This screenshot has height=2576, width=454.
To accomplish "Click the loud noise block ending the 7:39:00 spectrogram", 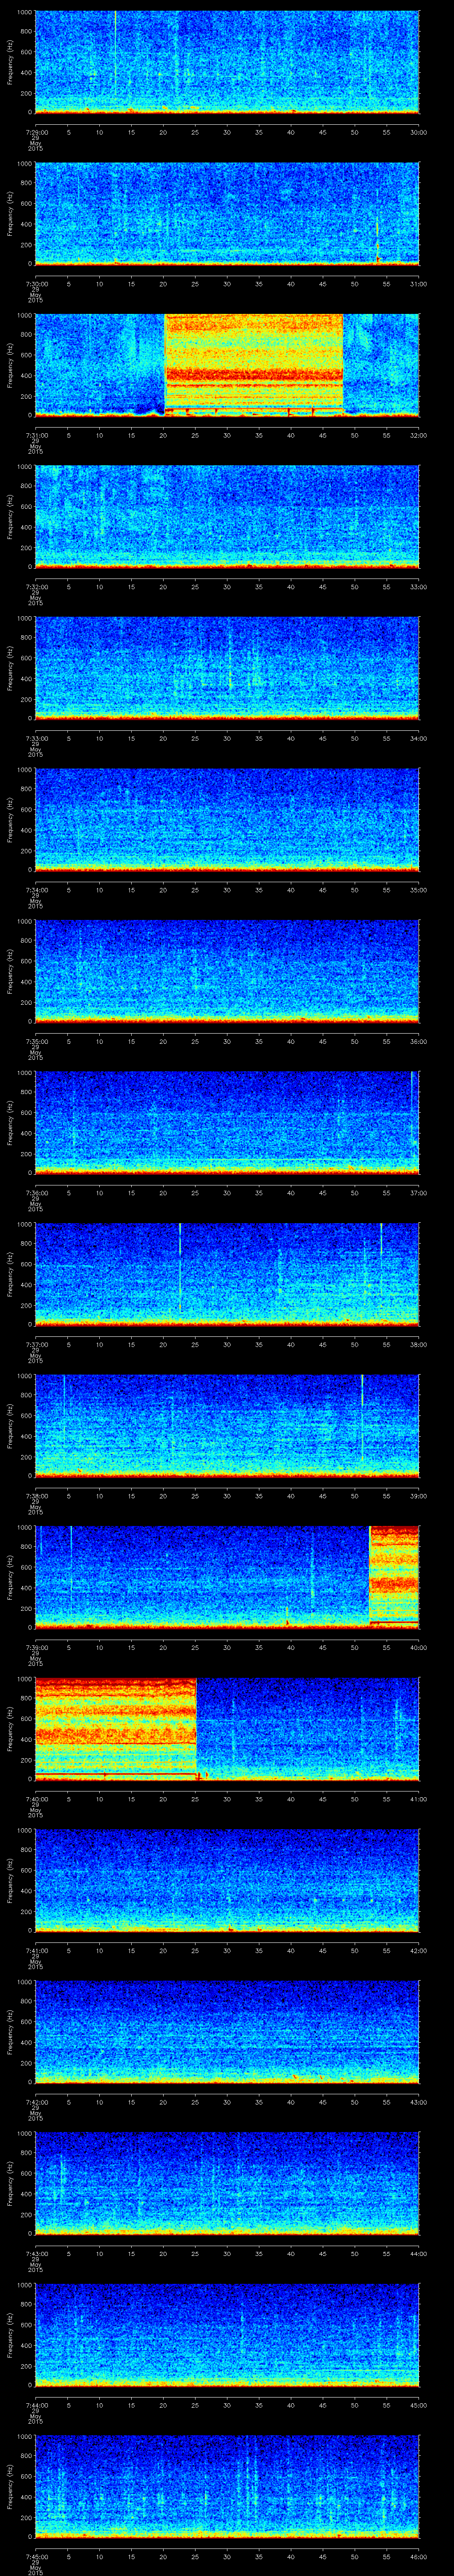I will pos(394,1577).
